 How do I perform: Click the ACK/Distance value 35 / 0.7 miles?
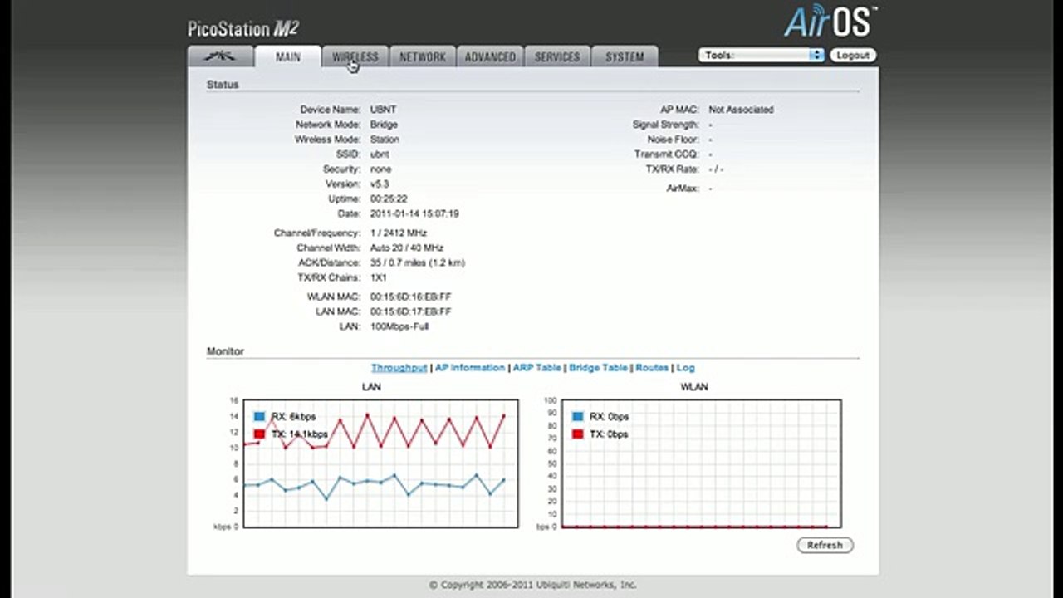418,262
